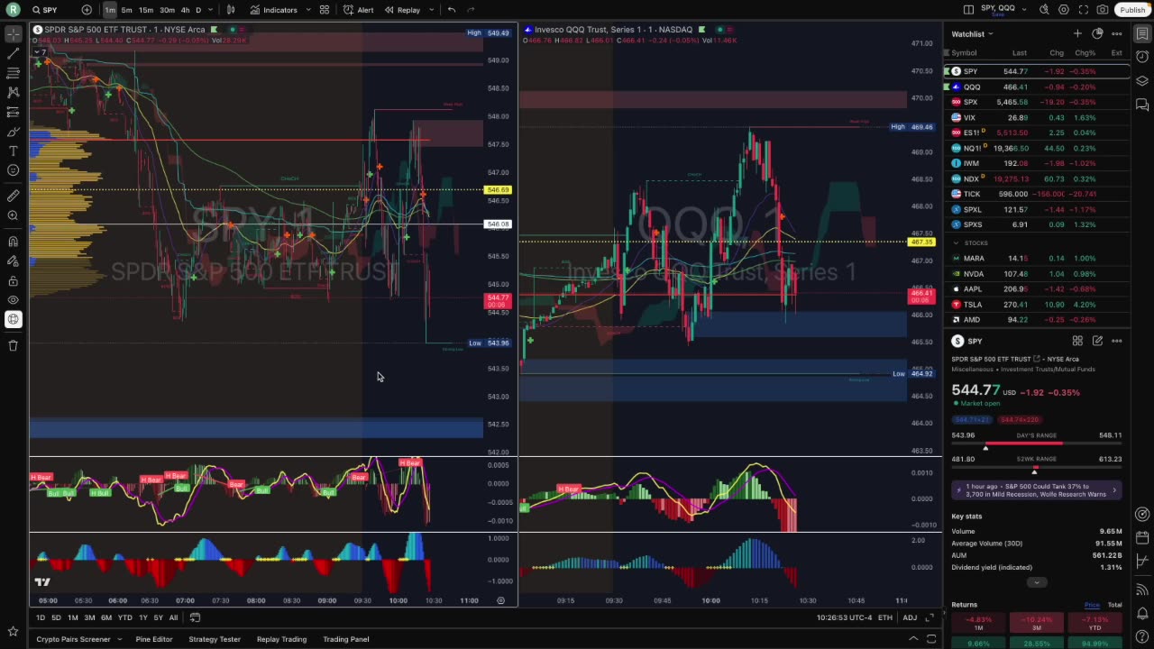The height and width of the screenshot is (649, 1154).
Task: Toggle advanced view chart pie icon
Action: tap(1097, 33)
